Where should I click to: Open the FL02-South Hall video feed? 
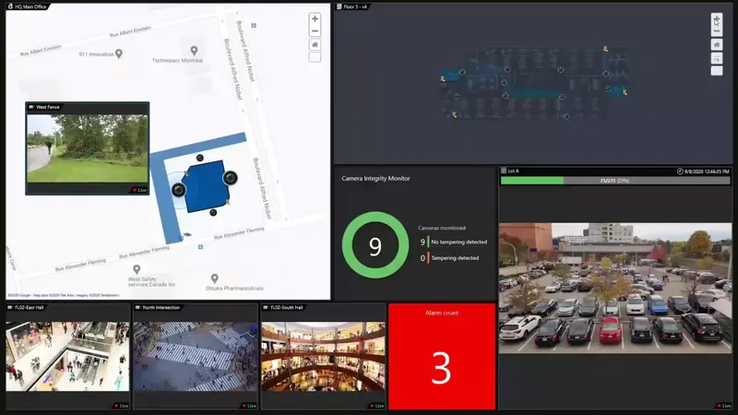click(x=324, y=356)
